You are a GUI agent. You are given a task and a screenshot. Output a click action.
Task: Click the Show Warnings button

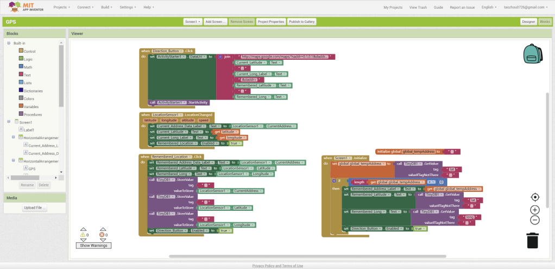93,246
